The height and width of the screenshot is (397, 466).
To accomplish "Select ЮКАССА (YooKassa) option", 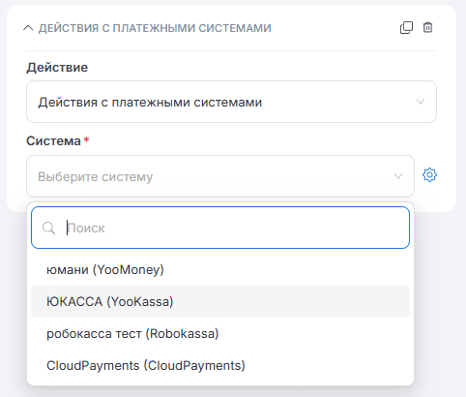I will coord(220,301).
